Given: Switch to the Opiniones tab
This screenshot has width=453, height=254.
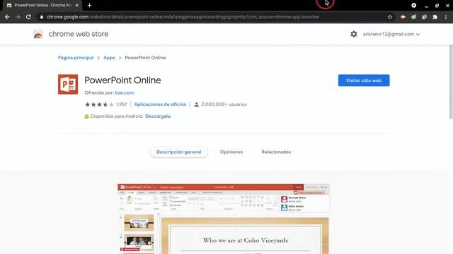Looking at the screenshot, I should point(231,152).
